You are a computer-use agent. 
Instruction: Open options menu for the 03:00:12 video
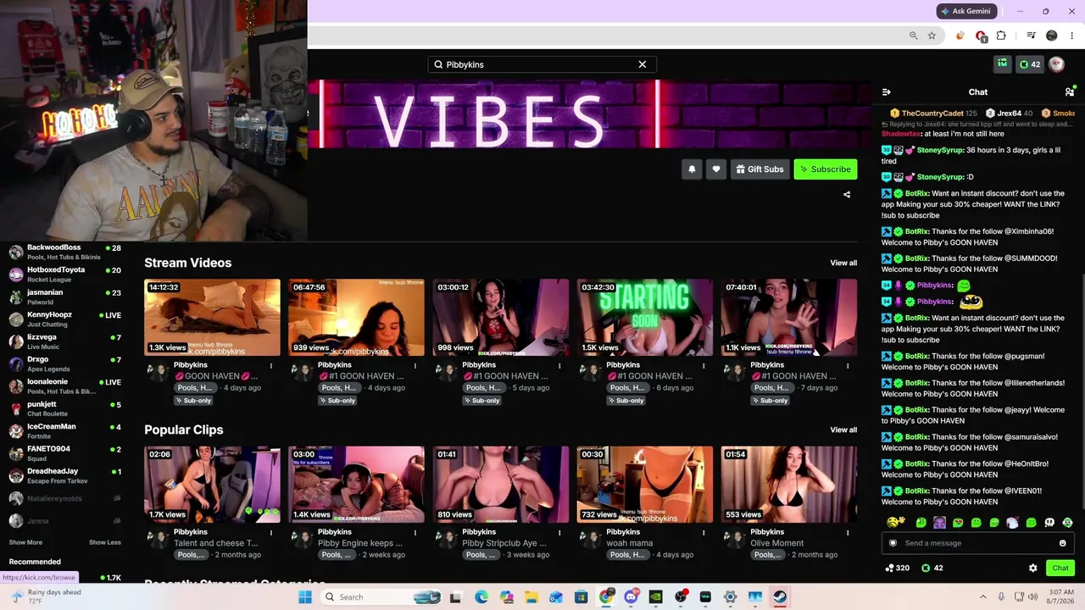click(559, 366)
